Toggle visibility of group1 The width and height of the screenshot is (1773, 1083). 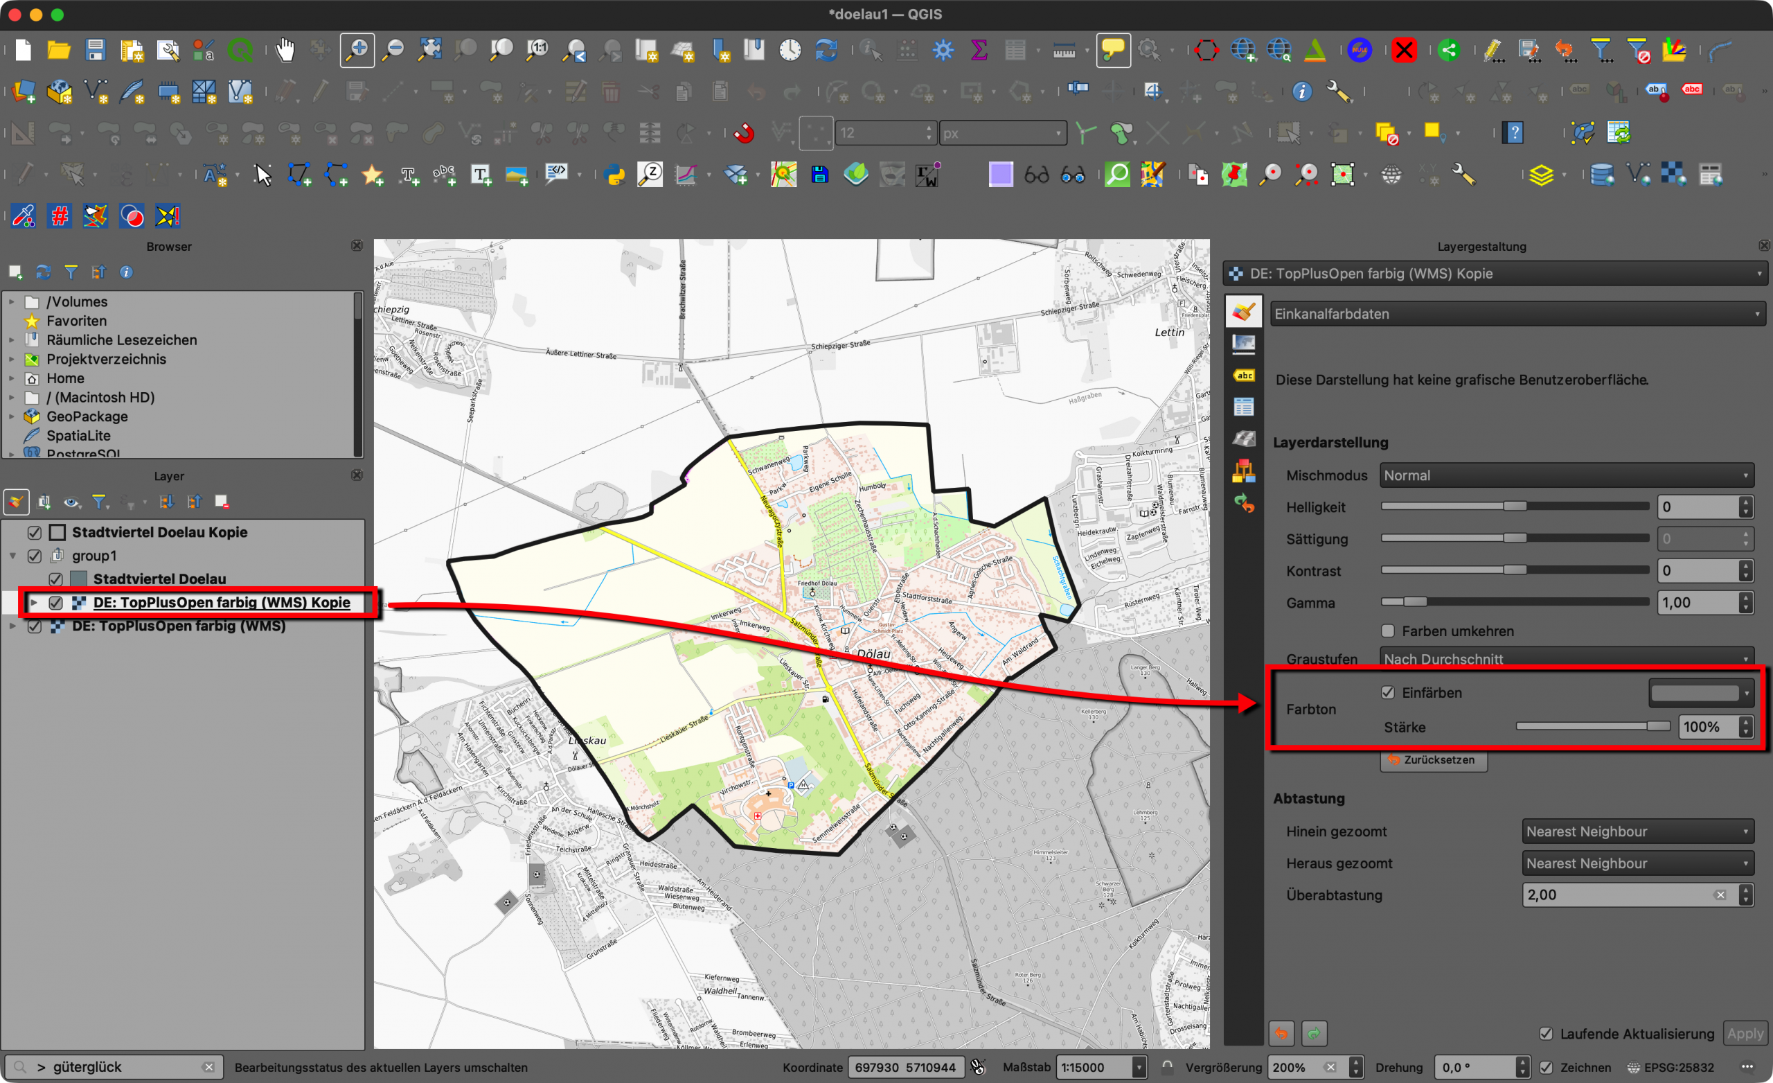coord(34,556)
